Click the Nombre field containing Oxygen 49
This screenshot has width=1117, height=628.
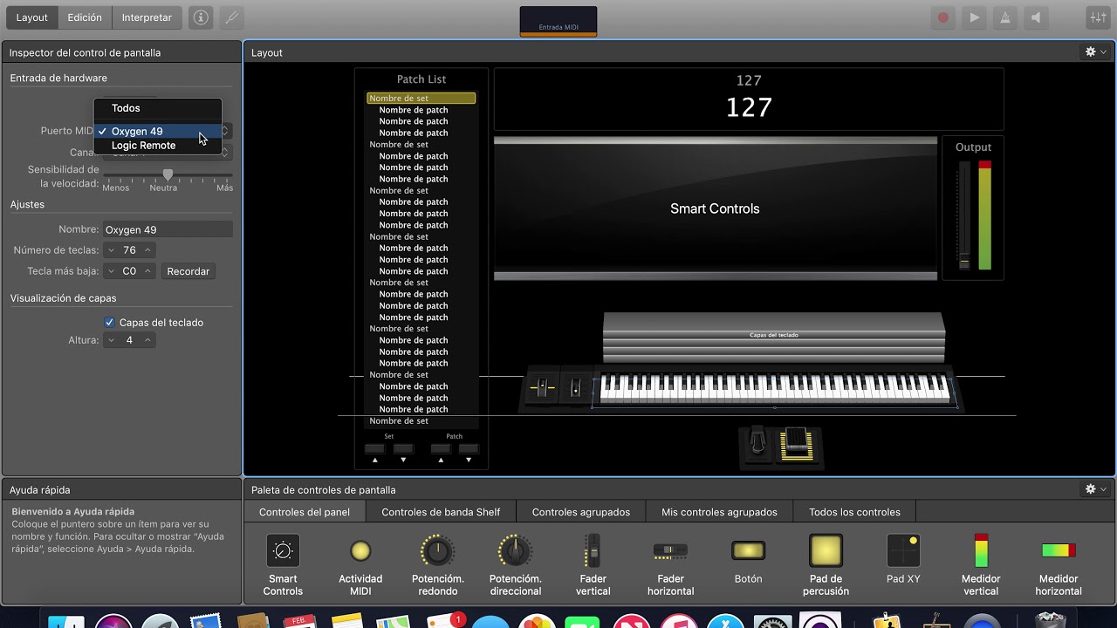pyautogui.click(x=168, y=229)
